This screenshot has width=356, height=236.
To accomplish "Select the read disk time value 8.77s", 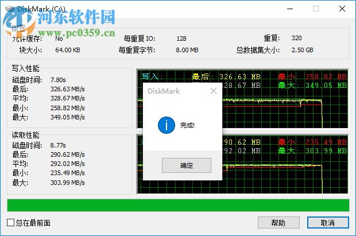I will point(58,145).
